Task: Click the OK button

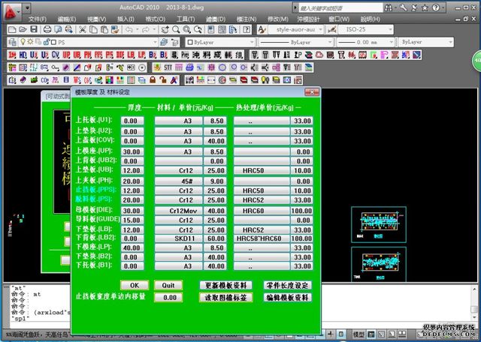Action: pos(135,285)
